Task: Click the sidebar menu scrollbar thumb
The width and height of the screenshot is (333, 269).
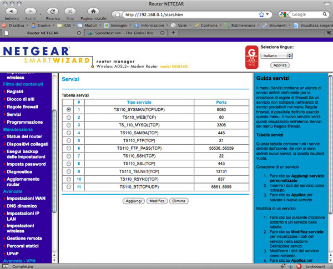Action: (54, 161)
